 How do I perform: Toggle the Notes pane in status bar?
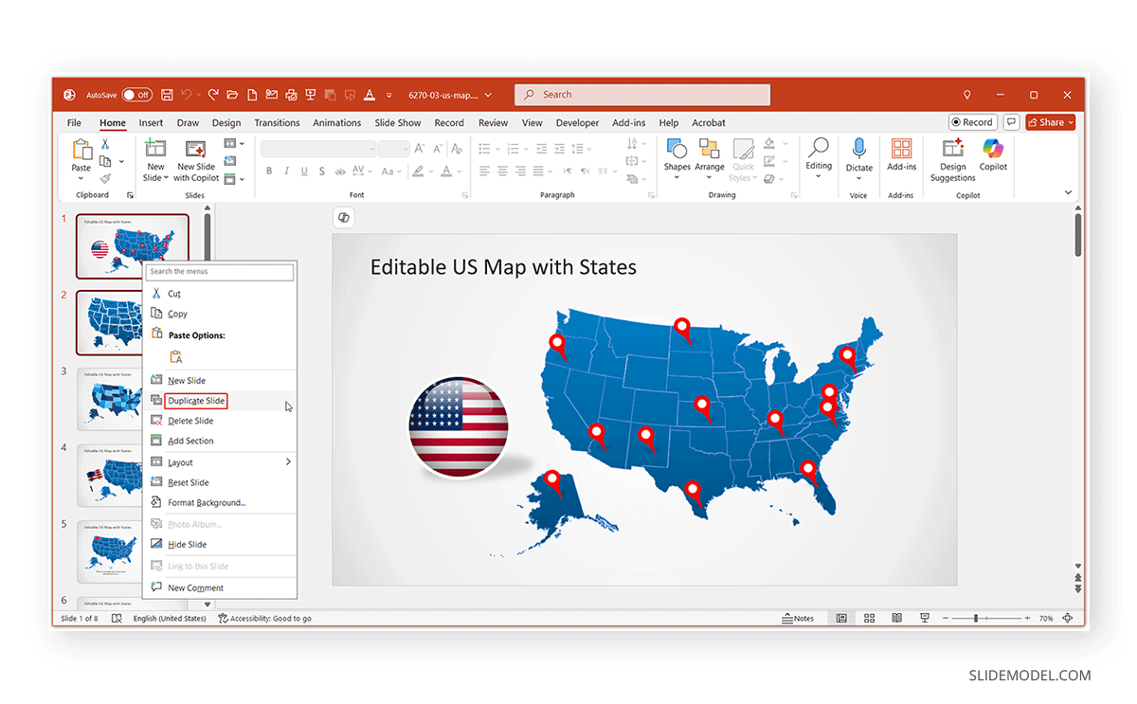[798, 619]
